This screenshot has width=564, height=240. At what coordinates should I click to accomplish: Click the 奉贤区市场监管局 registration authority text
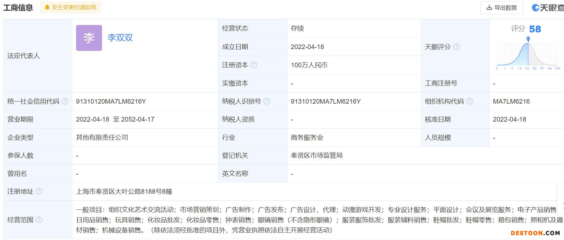[x=316, y=155]
